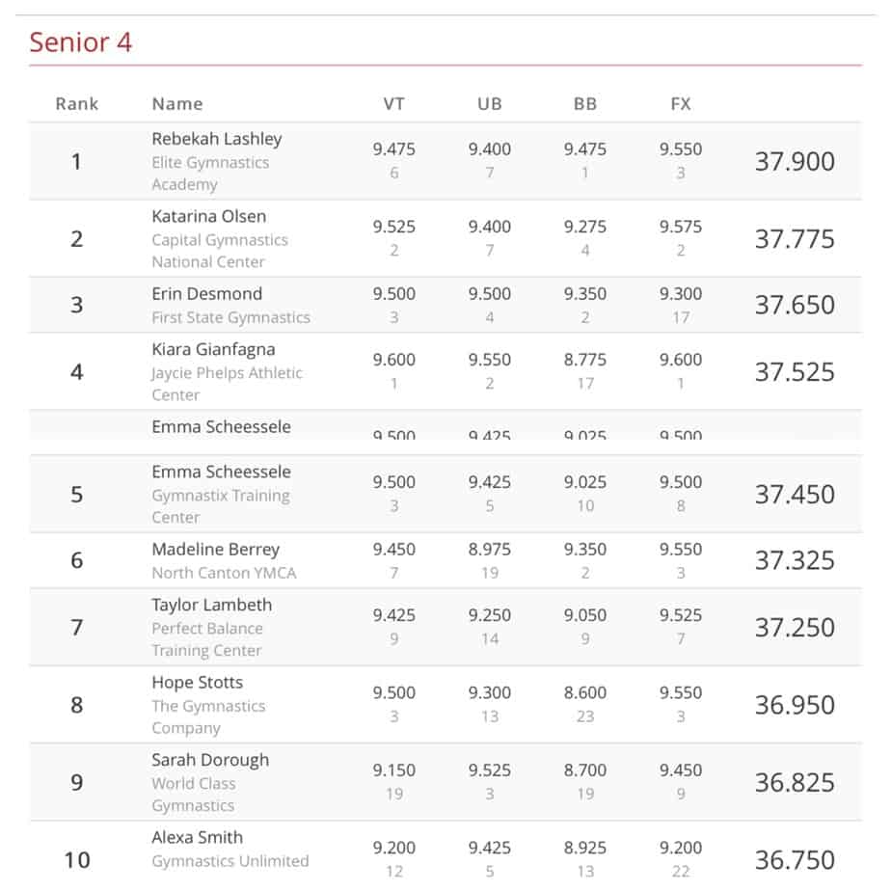The image size is (891, 891).
Task: Select the BB column header
Action: click(x=584, y=104)
